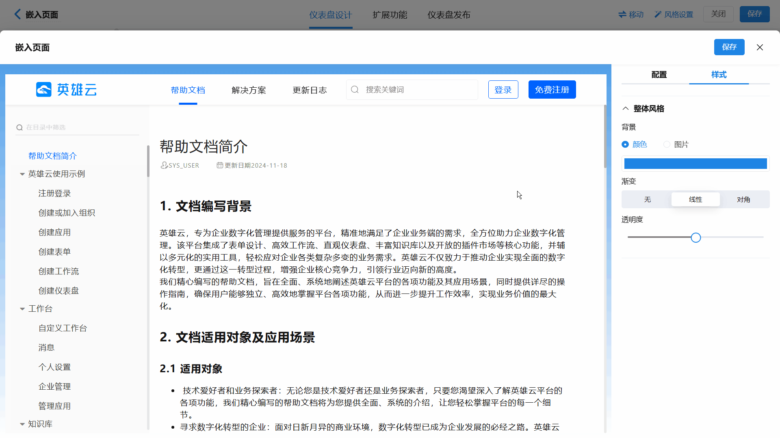Open 注册登录 in the sidebar
Screen dimensions: 780x438
[54, 193]
